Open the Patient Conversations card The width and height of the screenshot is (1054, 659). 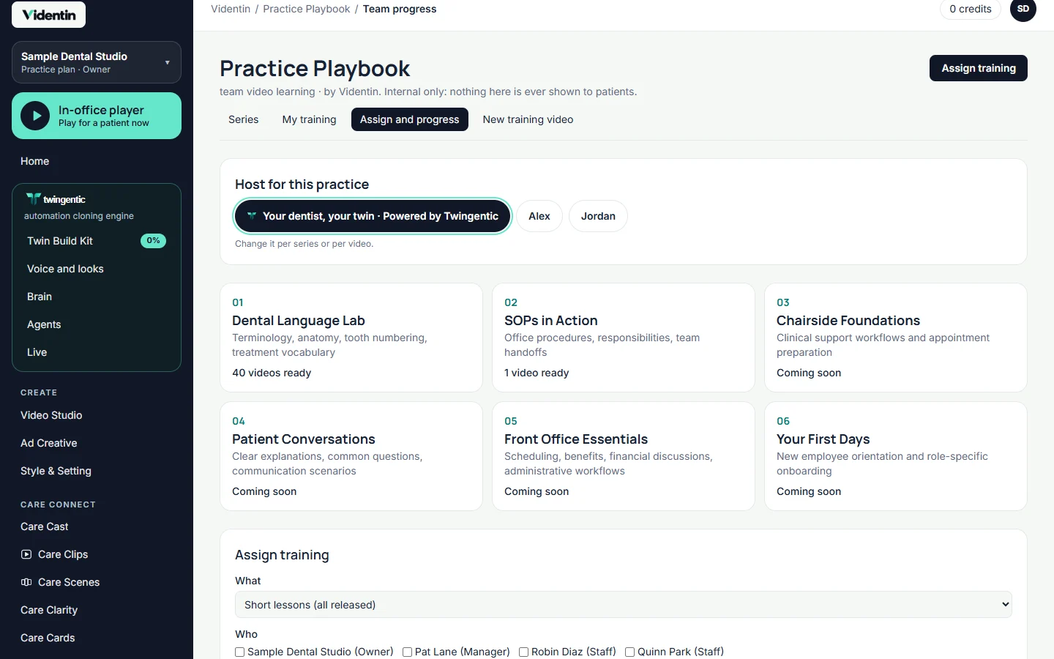point(351,456)
